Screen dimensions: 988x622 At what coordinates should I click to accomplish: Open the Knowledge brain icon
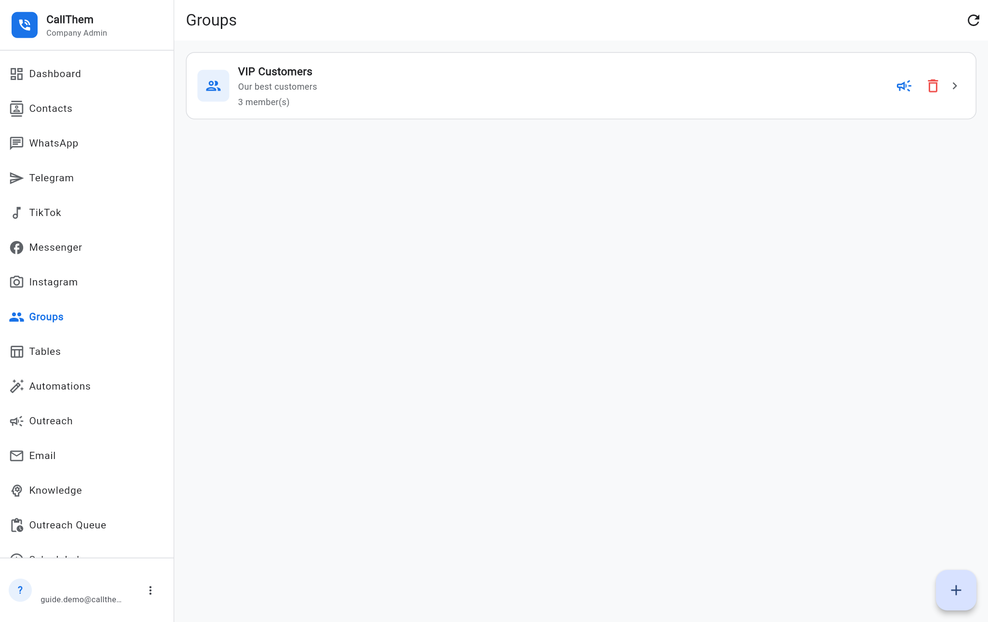pos(16,490)
